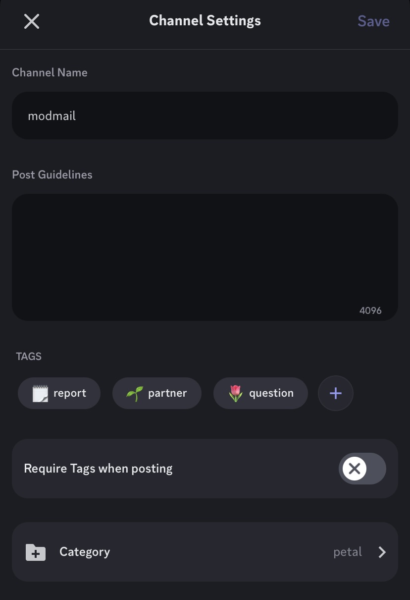Click the tulip emoji on question tag
Viewport: 410px width, 600px height.
(236, 394)
